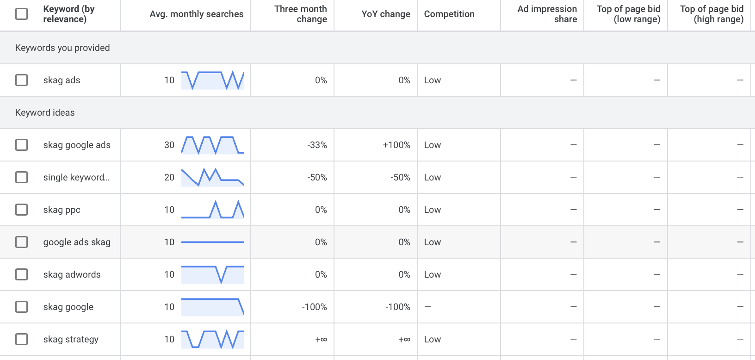Check the box for skag ads

[x=21, y=80]
